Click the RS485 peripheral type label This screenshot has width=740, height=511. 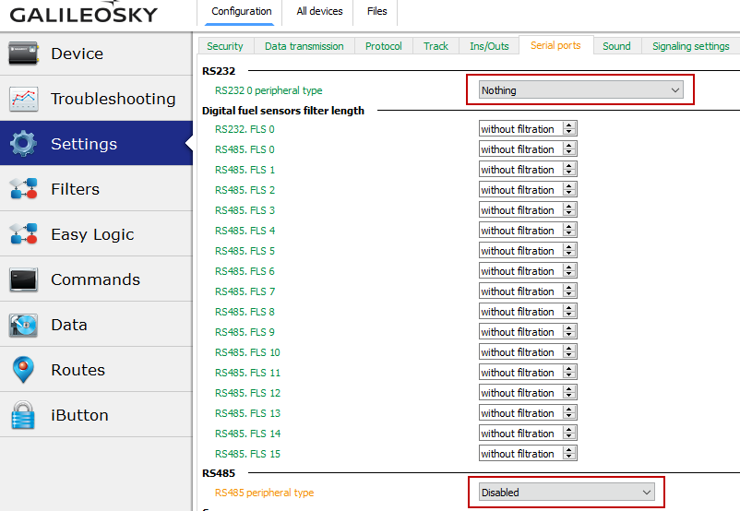coord(264,493)
